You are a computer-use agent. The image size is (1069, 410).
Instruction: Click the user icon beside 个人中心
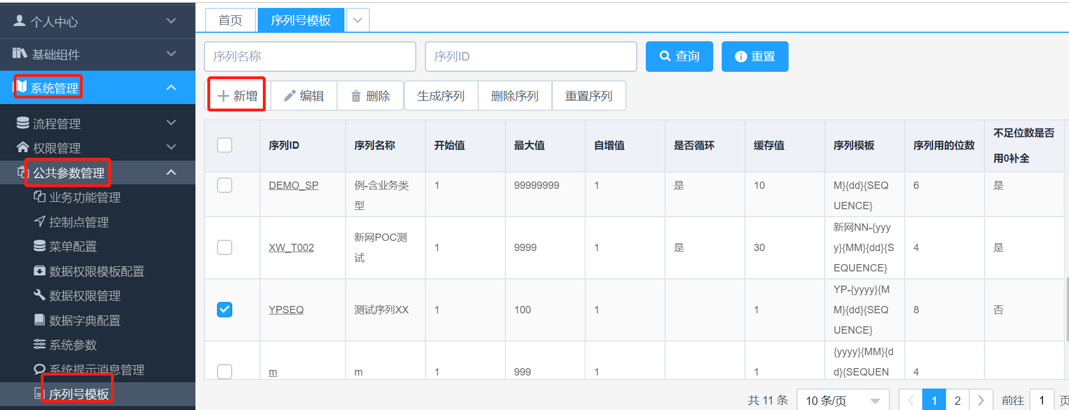(x=19, y=21)
